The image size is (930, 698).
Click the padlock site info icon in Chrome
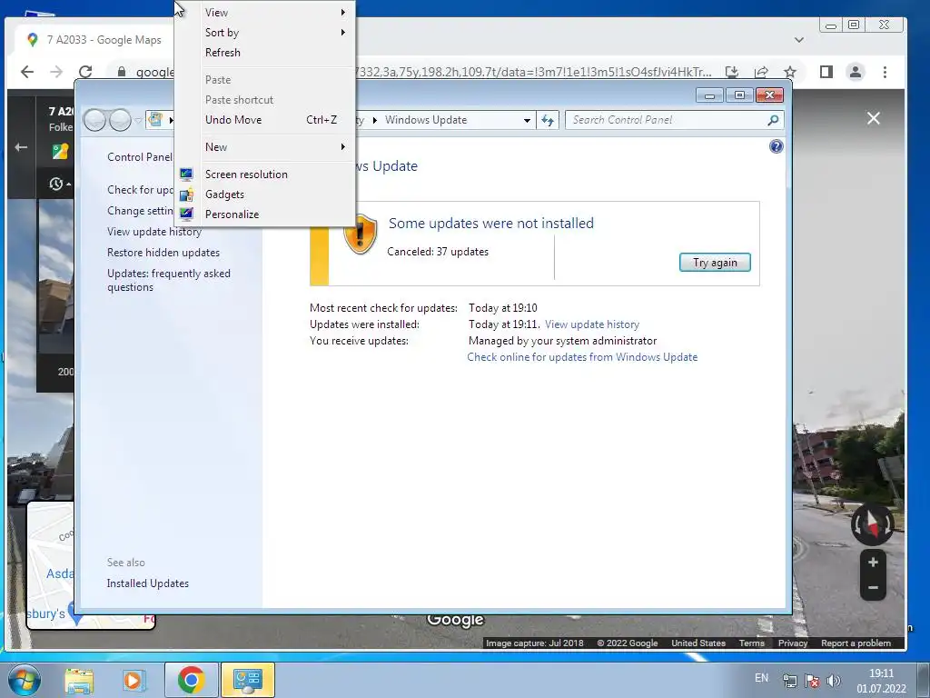tap(122, 72)
